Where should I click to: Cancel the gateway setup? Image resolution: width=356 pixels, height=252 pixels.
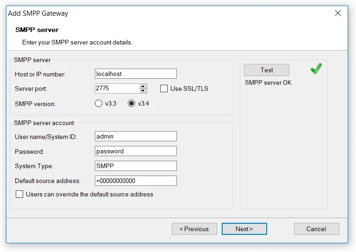pyautogui.click(x=317, y=228)
